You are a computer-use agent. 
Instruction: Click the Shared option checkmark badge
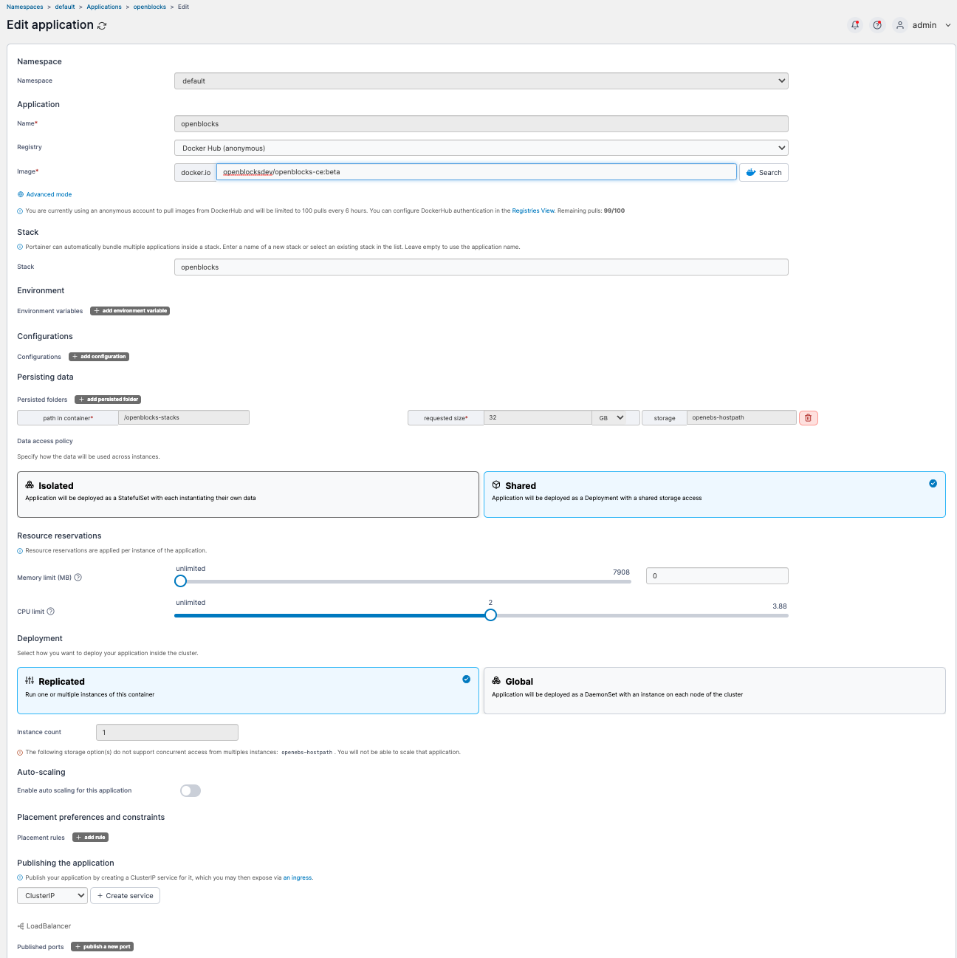click(933, 483)
